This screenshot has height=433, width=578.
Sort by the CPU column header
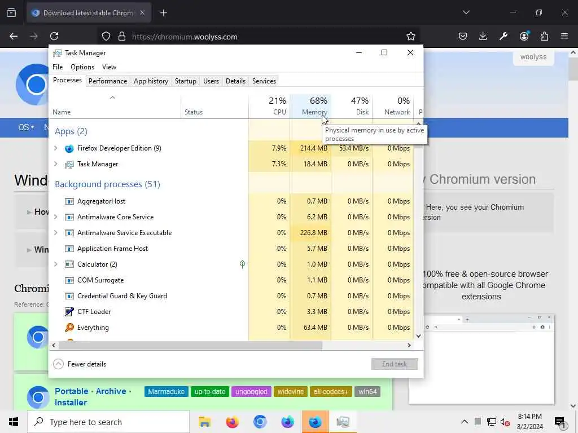pos(269,106)
